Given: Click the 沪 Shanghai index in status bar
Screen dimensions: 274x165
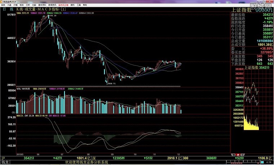Looking at the screenshot, I should 3,158.
